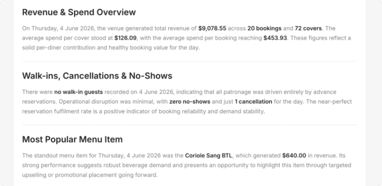
Task: Click the divider line below Revenue section
Action: (190, 61)
